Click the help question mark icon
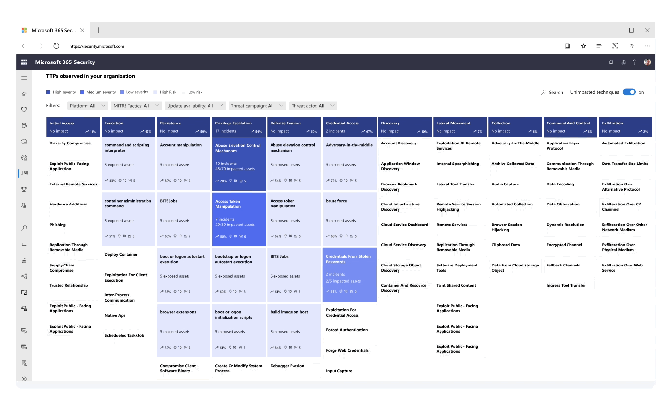The image size is (672, 410). (635, 62)
